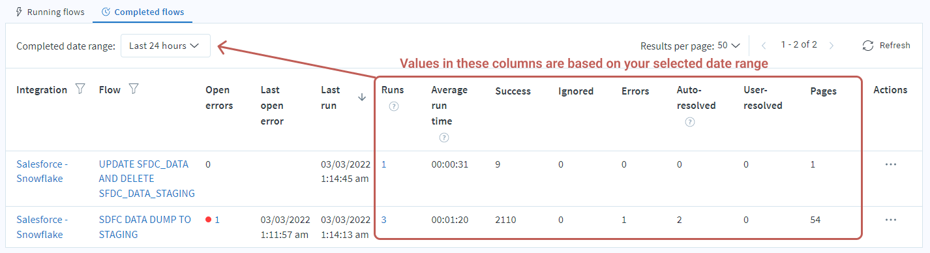Open SDFC DATA DUMP TO STAGING link

(x=145, y=227)
